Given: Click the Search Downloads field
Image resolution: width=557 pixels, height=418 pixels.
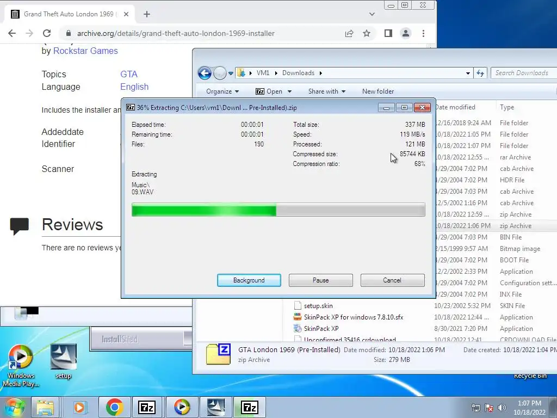Looking at the screenshot, I should [x=524, y=73].
